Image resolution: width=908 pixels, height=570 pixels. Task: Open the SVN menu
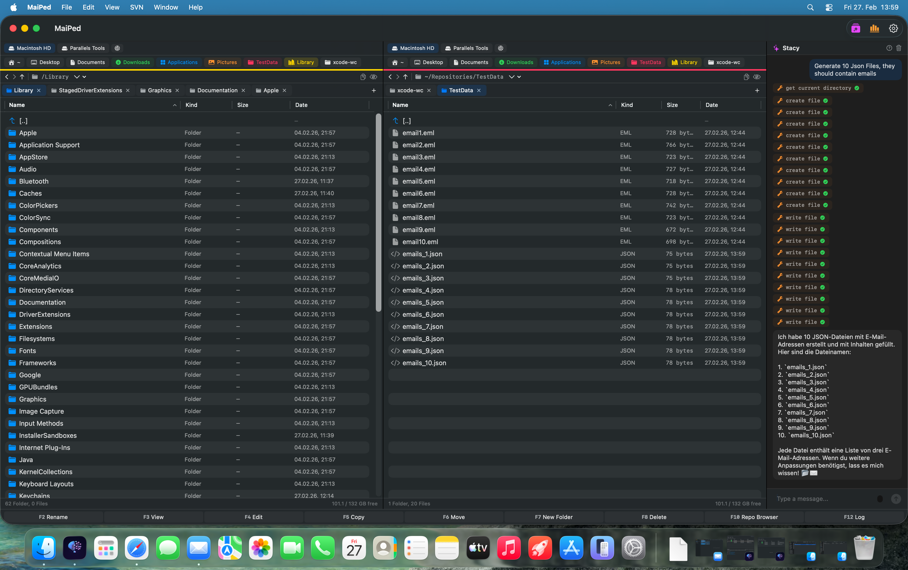[x=136, y=7]
